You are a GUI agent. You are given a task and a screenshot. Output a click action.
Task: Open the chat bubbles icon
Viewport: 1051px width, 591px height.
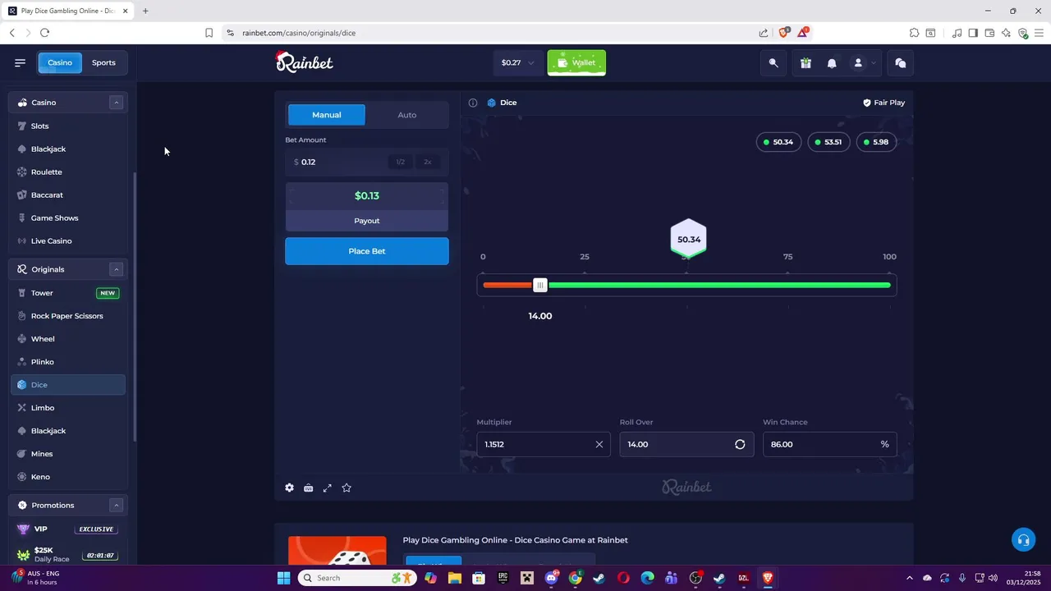[x=901, y=63]
